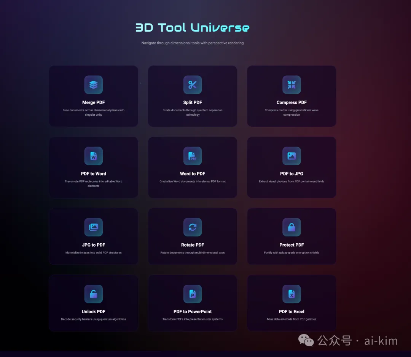411x357 pixels.
Task: Open the Rotate PDF title link
Action: 193,245
